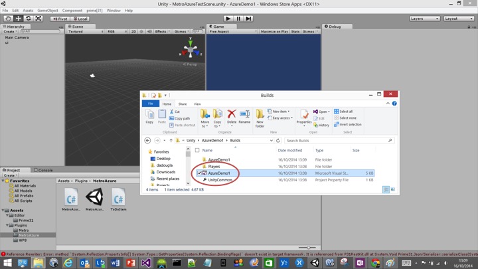Select Main Camera in Hierarchy
478x269 pixels.
[x=17, y=37]
